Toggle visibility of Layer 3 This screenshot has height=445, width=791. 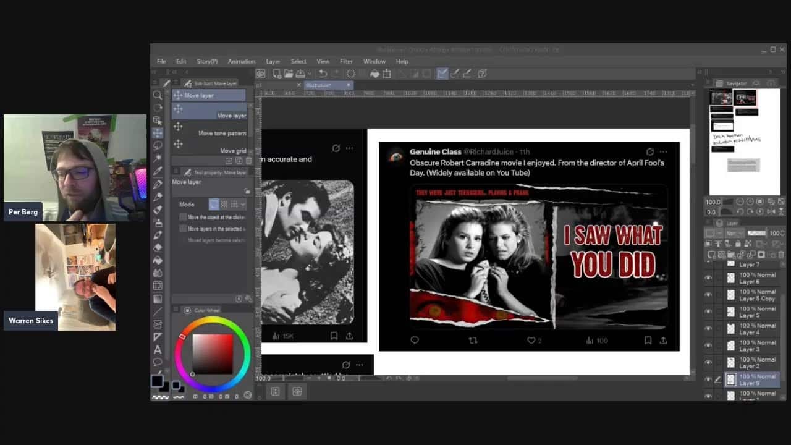[x=708, y=346]
